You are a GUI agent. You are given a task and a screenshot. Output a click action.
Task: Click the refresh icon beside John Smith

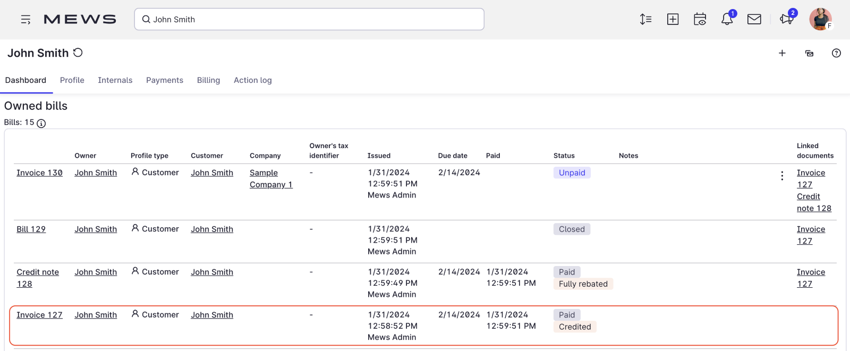coord(78,53)
